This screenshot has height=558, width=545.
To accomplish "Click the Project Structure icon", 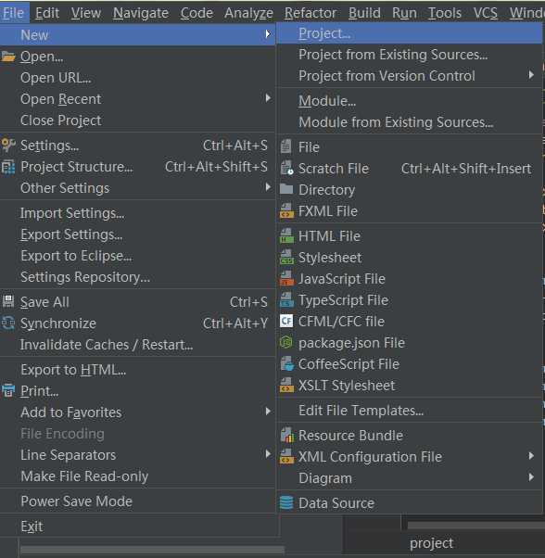I will 8,167.
